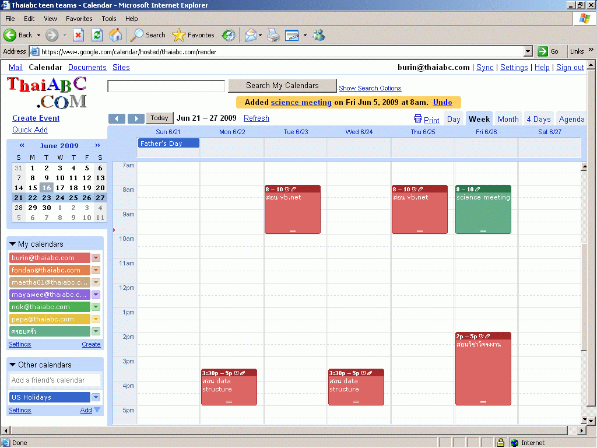Viewport: 597px width, 448px height.
Task: Advance mini calendar to next month
Action: pyautogui.click(x=97, y=146)
